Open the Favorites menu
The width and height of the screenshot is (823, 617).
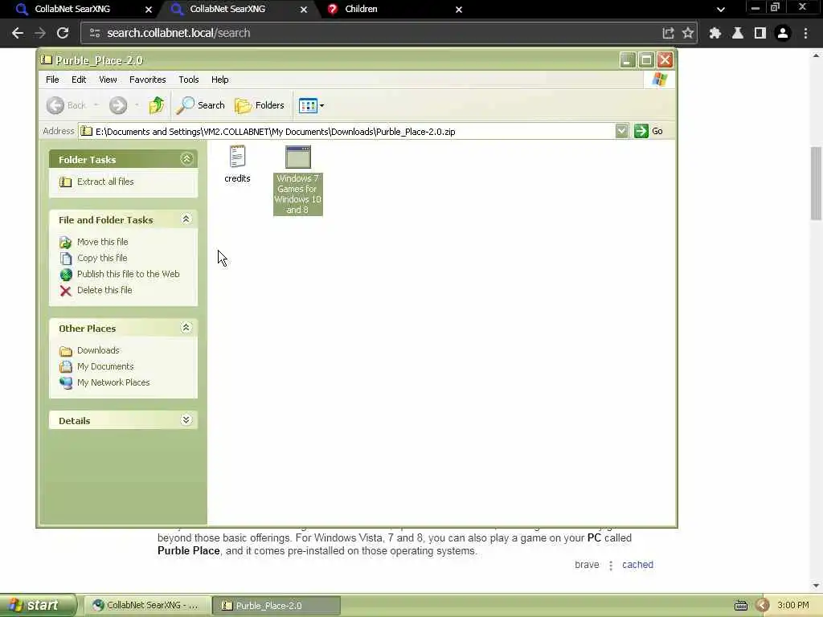point(148,80)
